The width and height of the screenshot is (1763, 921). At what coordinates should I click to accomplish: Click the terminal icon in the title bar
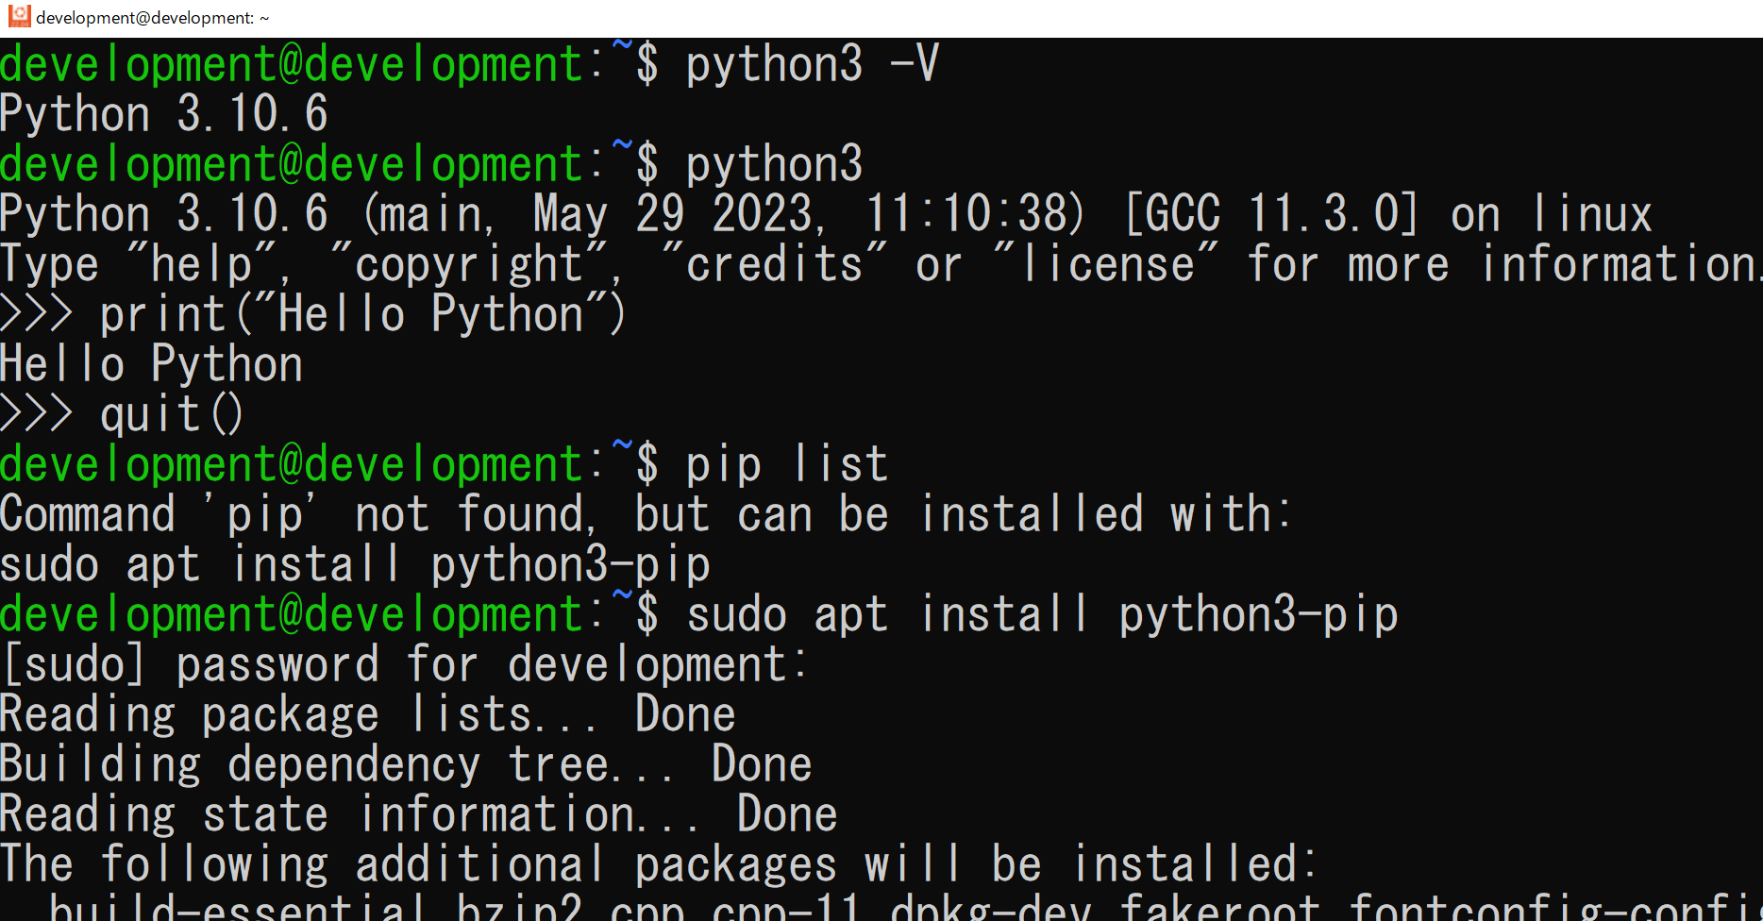pyautogui.click(x=19, y=16)
